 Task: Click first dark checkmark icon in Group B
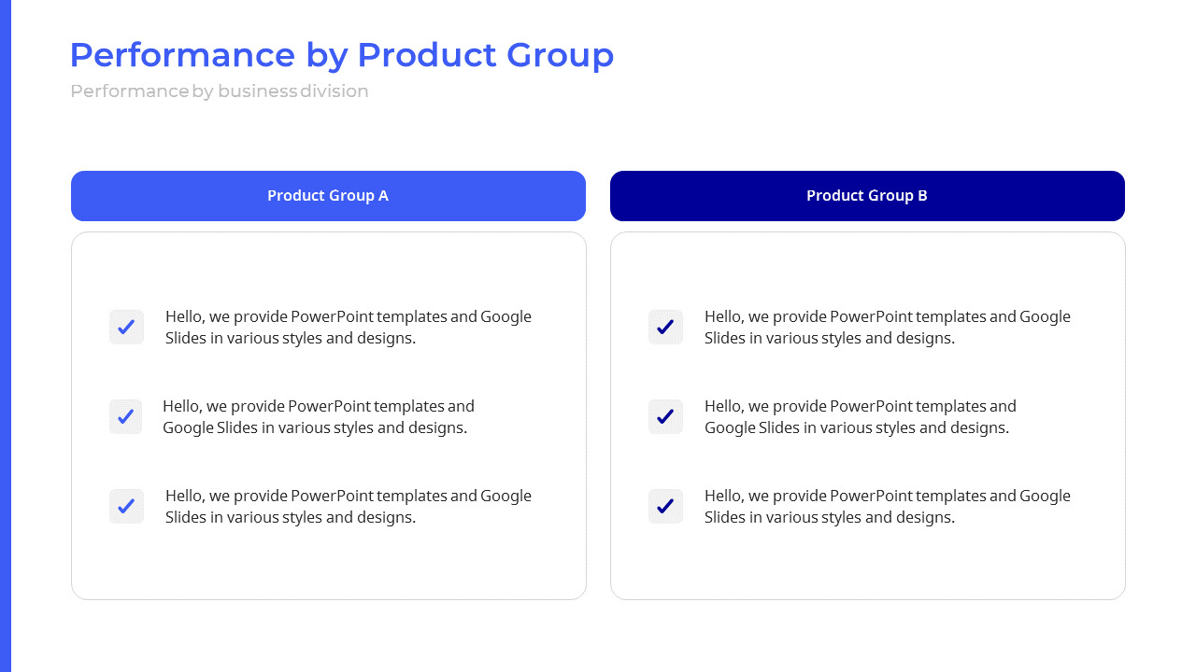[665, 327]
